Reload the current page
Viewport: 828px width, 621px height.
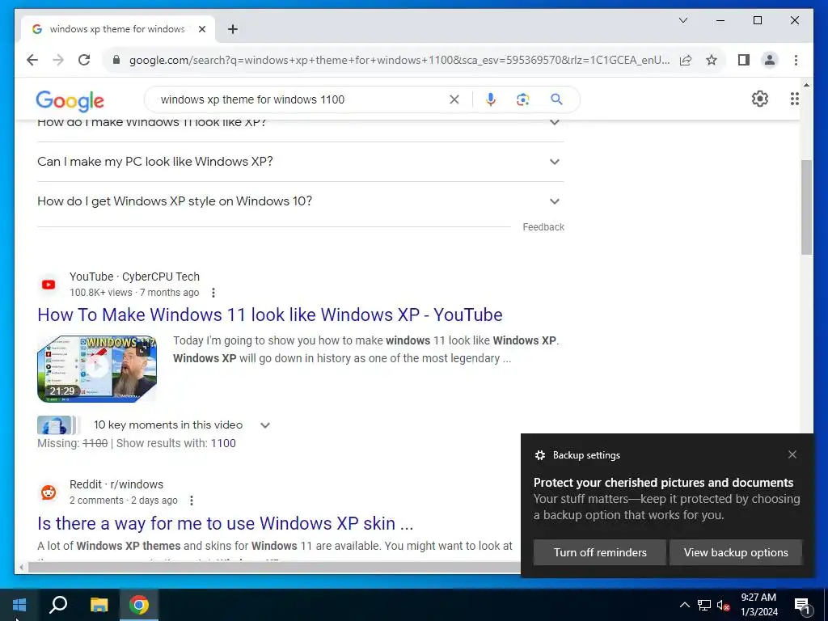(84, 60)
